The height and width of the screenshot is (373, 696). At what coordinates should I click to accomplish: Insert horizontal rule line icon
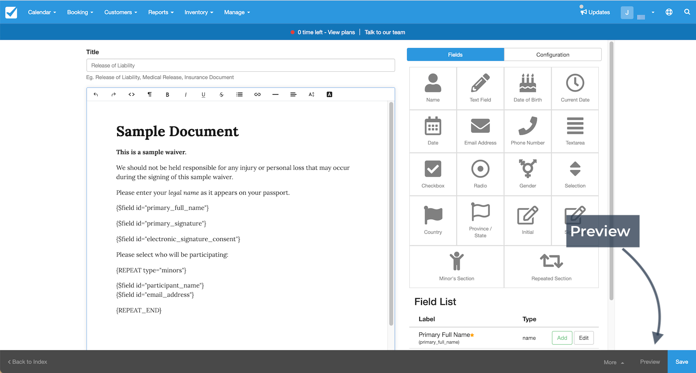(x=275, y=94)
